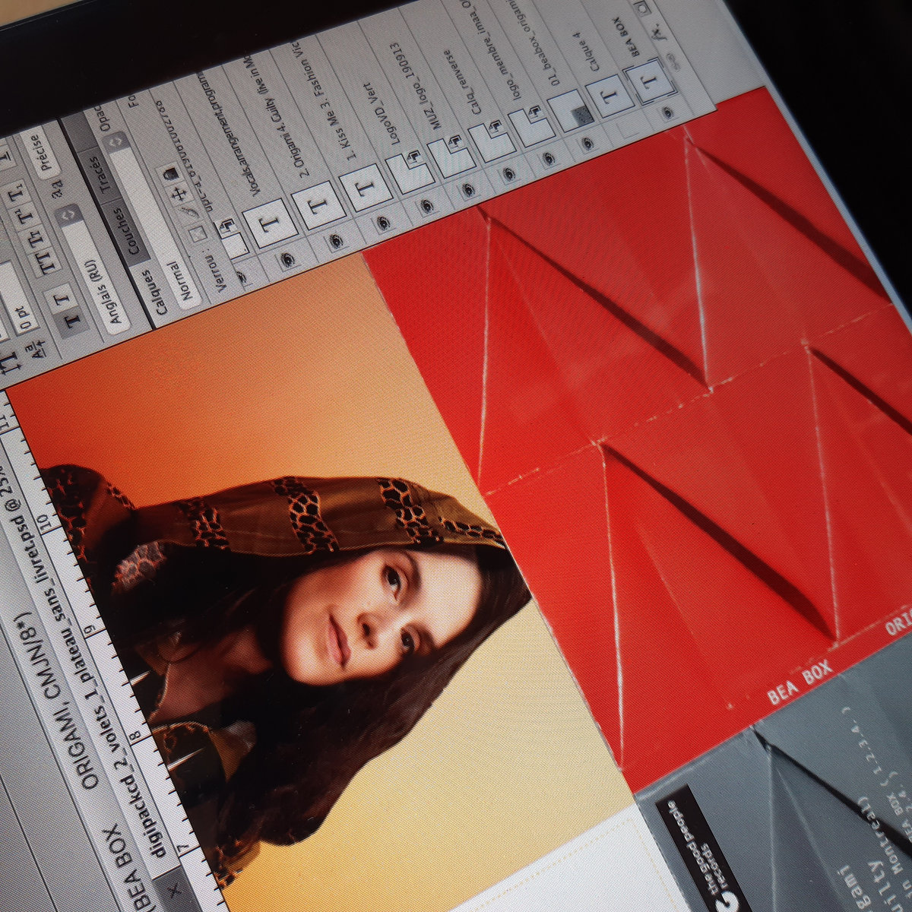Select the 1. Kiss Me text layer thumbnail
Viewport: 912px width, 912px height.
click(364, 188)
